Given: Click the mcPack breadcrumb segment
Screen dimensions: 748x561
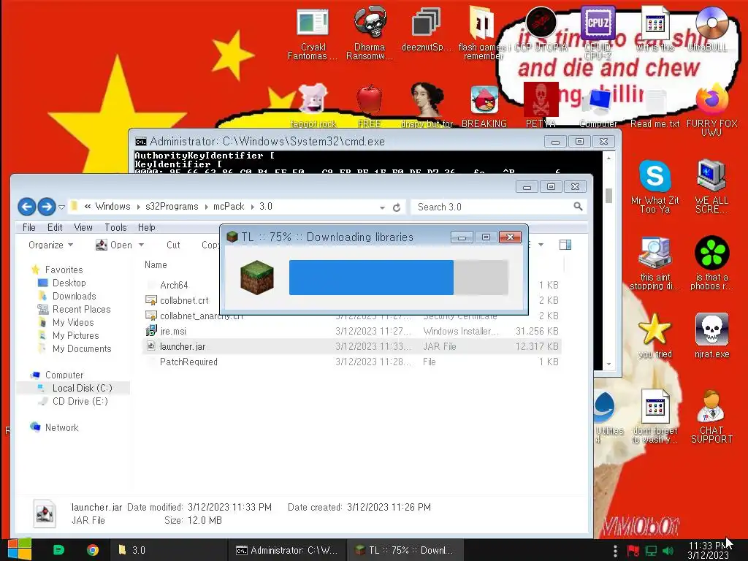Looking at the screenshot, I should pyautogui.click(x=229, y=206).
